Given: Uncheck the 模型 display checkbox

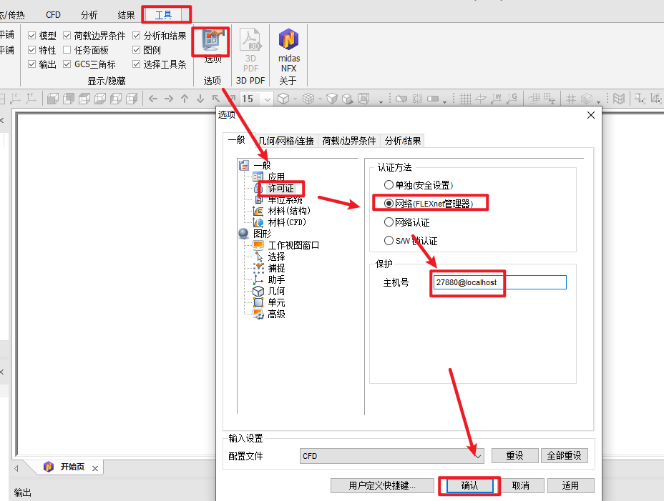Looking at the screenshot, I should [31, 36].
